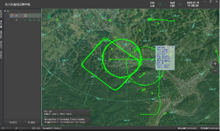Click the Frame[8921] Track status text
The width and height of the screenshot is (220, 131).
pos(51,128)
